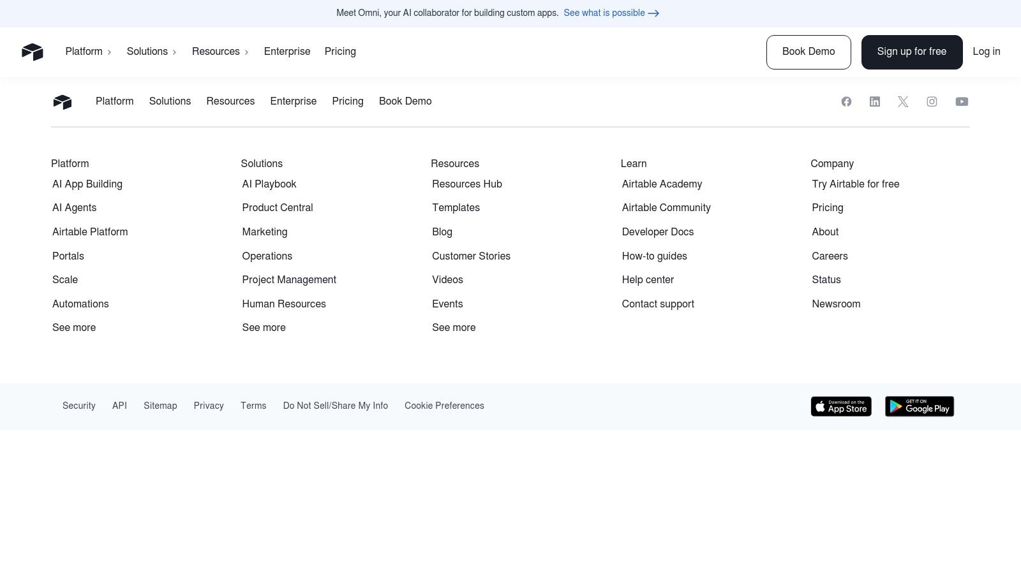Viewport: 1021px width, 574px height.
Task: Open the Project Management link
Action: tap(289, 280)
